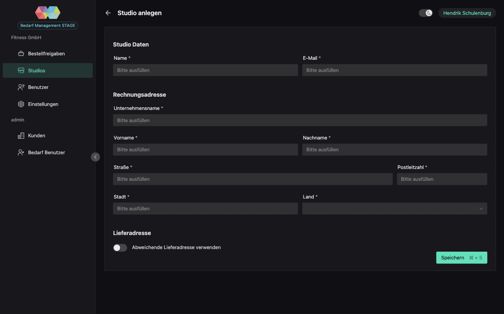The height and width of the screenshot is (314, 504).
Task: Focus the Nachname input field
Action: pyautogui.click(x=395, y=149)
